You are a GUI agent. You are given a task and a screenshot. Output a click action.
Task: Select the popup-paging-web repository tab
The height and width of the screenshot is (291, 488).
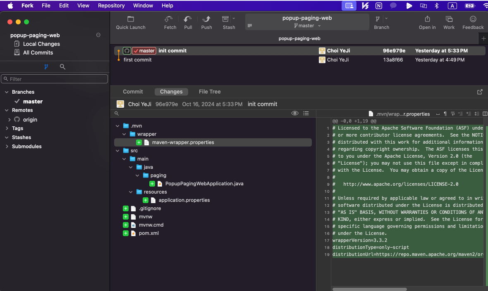coord(299,38)
